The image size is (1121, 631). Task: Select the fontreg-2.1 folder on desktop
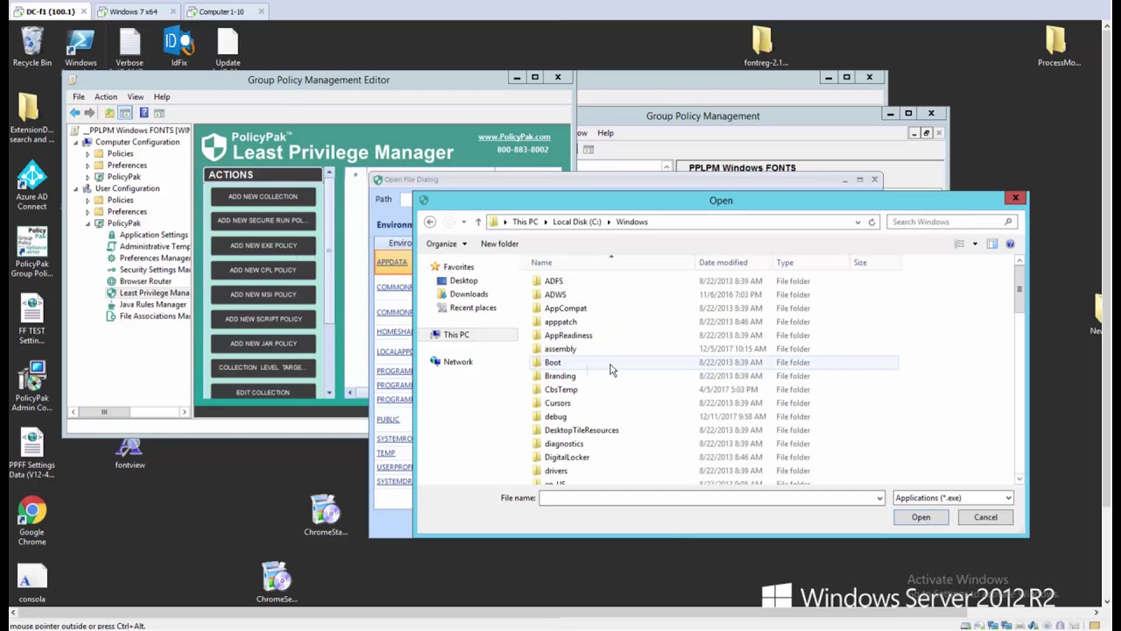765,47
